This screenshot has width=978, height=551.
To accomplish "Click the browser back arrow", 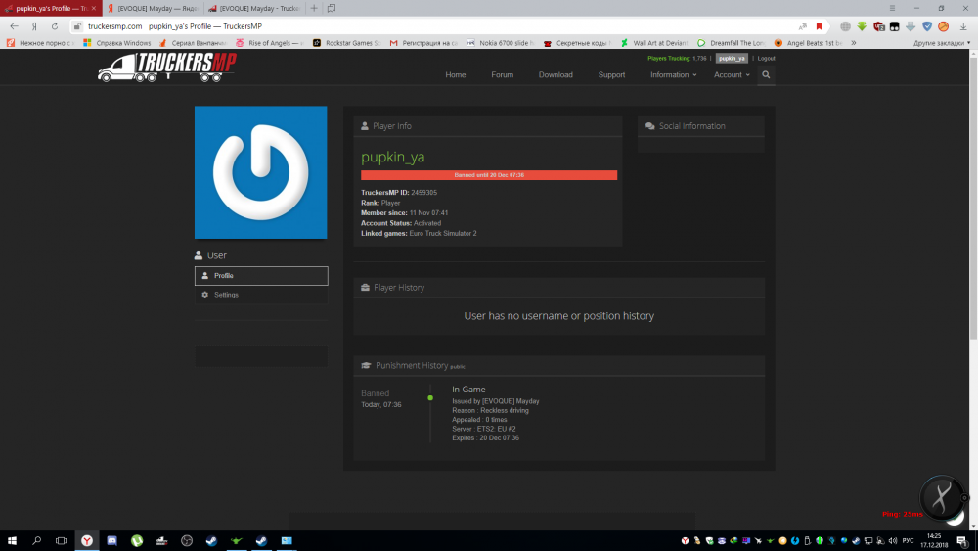I will pos(14,26).
